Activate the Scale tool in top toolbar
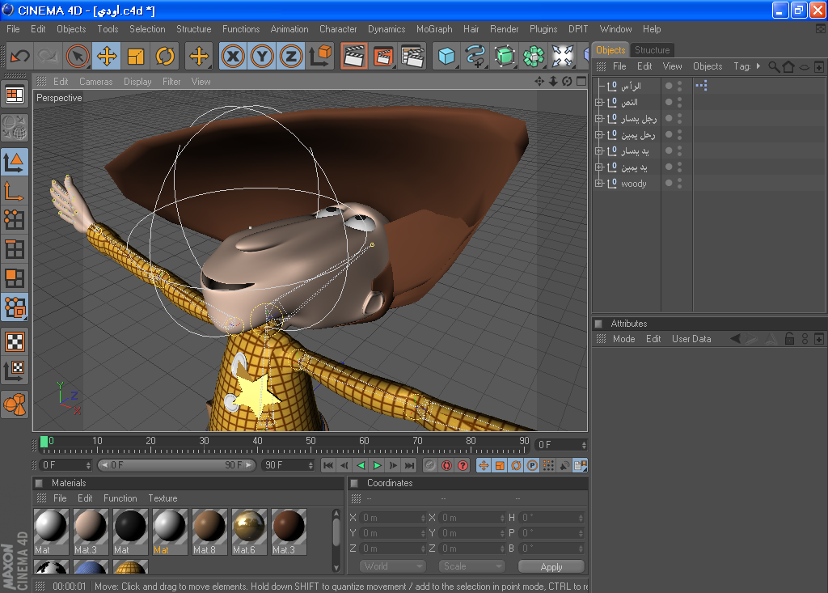This screenshot has width=828, height=593. [136, 56]
